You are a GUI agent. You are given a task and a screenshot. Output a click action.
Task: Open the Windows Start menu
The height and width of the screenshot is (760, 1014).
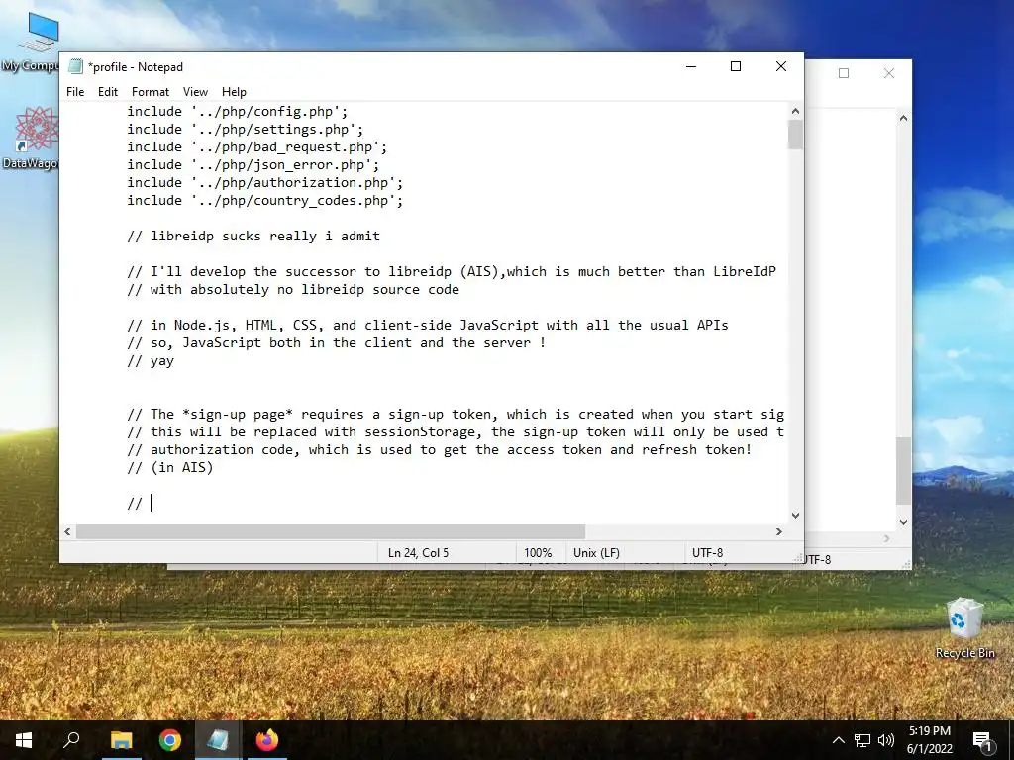tap(24, 740)
